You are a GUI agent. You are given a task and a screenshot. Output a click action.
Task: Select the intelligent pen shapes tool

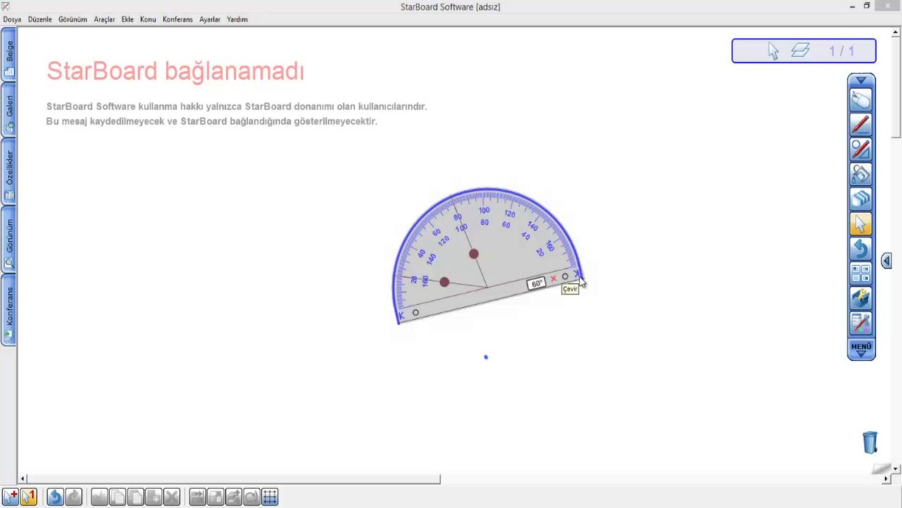point(861,150)
